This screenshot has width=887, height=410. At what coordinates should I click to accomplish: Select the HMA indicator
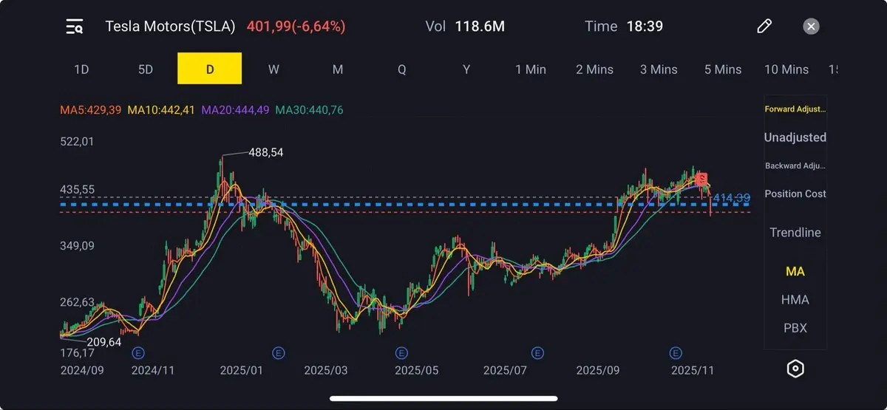click(795, 300)
